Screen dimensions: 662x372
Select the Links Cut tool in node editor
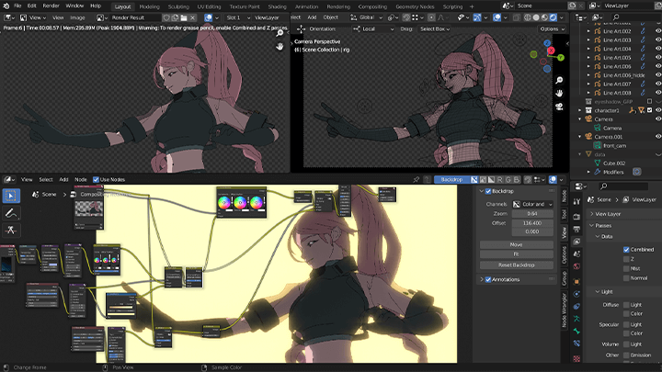click(11, 231)
